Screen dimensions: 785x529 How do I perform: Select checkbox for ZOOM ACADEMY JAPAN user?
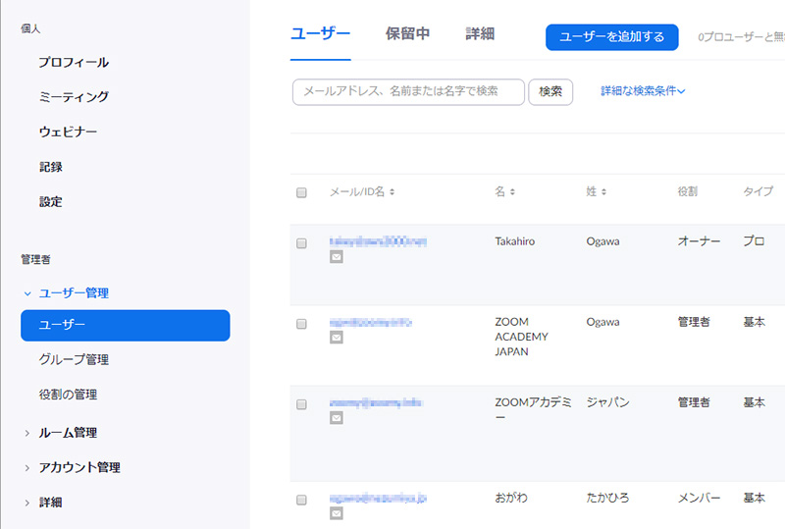(301, 323)
